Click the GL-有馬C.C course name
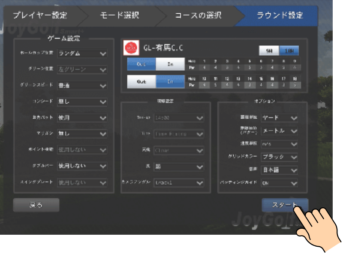Image resolution: width=343 pixels, height=257 pixels. click(x=163, y=48)
